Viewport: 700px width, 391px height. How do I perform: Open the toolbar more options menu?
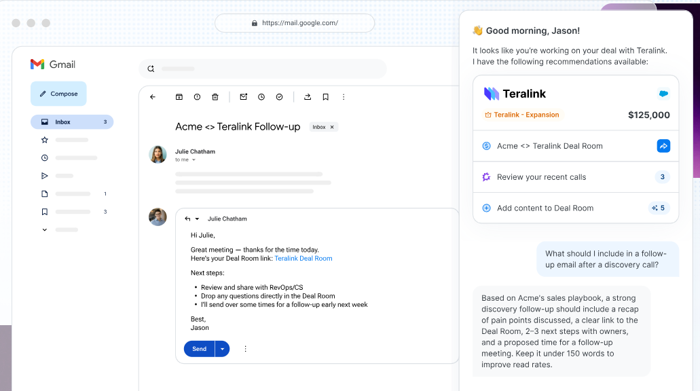pyautogui.click(x=344, y=97)
